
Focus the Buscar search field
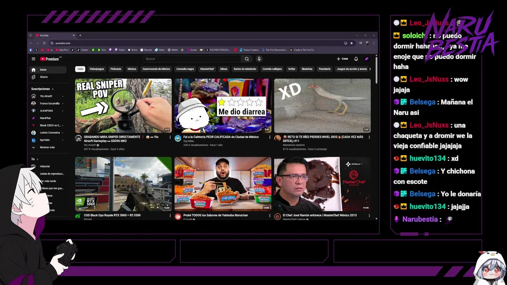pos(192,59)
